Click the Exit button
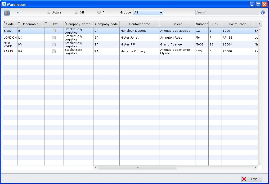Screen dimensions: 269x184 point(251,179)
